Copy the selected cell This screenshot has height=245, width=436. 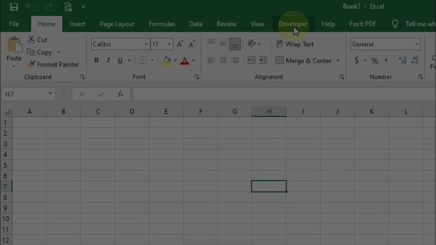pyautogui.click(x=40, y=52)
